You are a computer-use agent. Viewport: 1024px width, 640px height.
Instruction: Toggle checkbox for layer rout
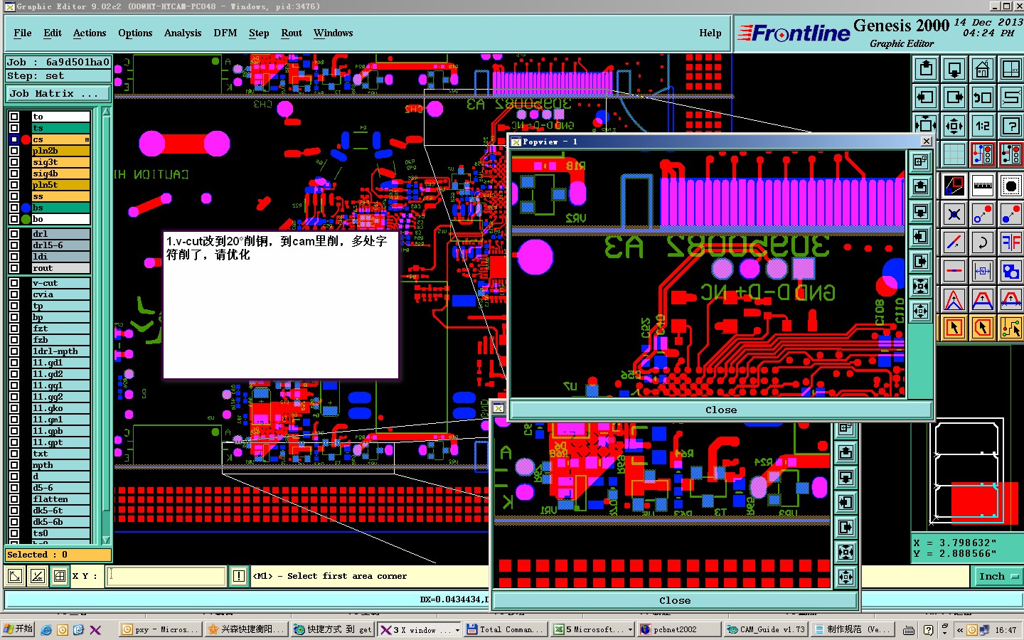point(14,268)
